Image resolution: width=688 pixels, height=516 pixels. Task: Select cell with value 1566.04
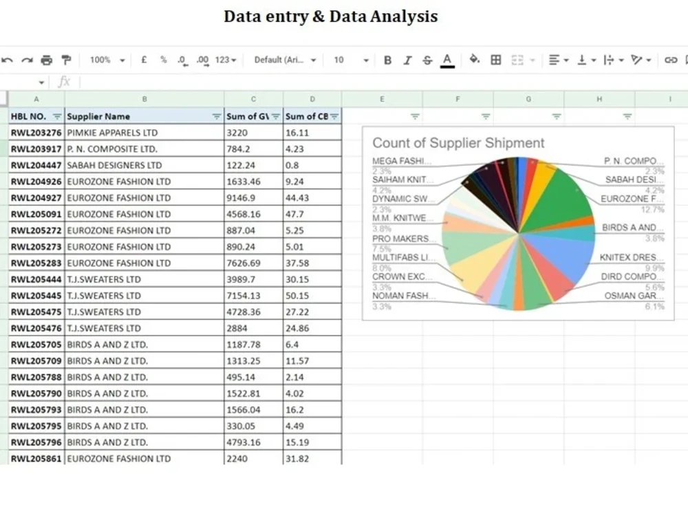(x=254, y=409)
